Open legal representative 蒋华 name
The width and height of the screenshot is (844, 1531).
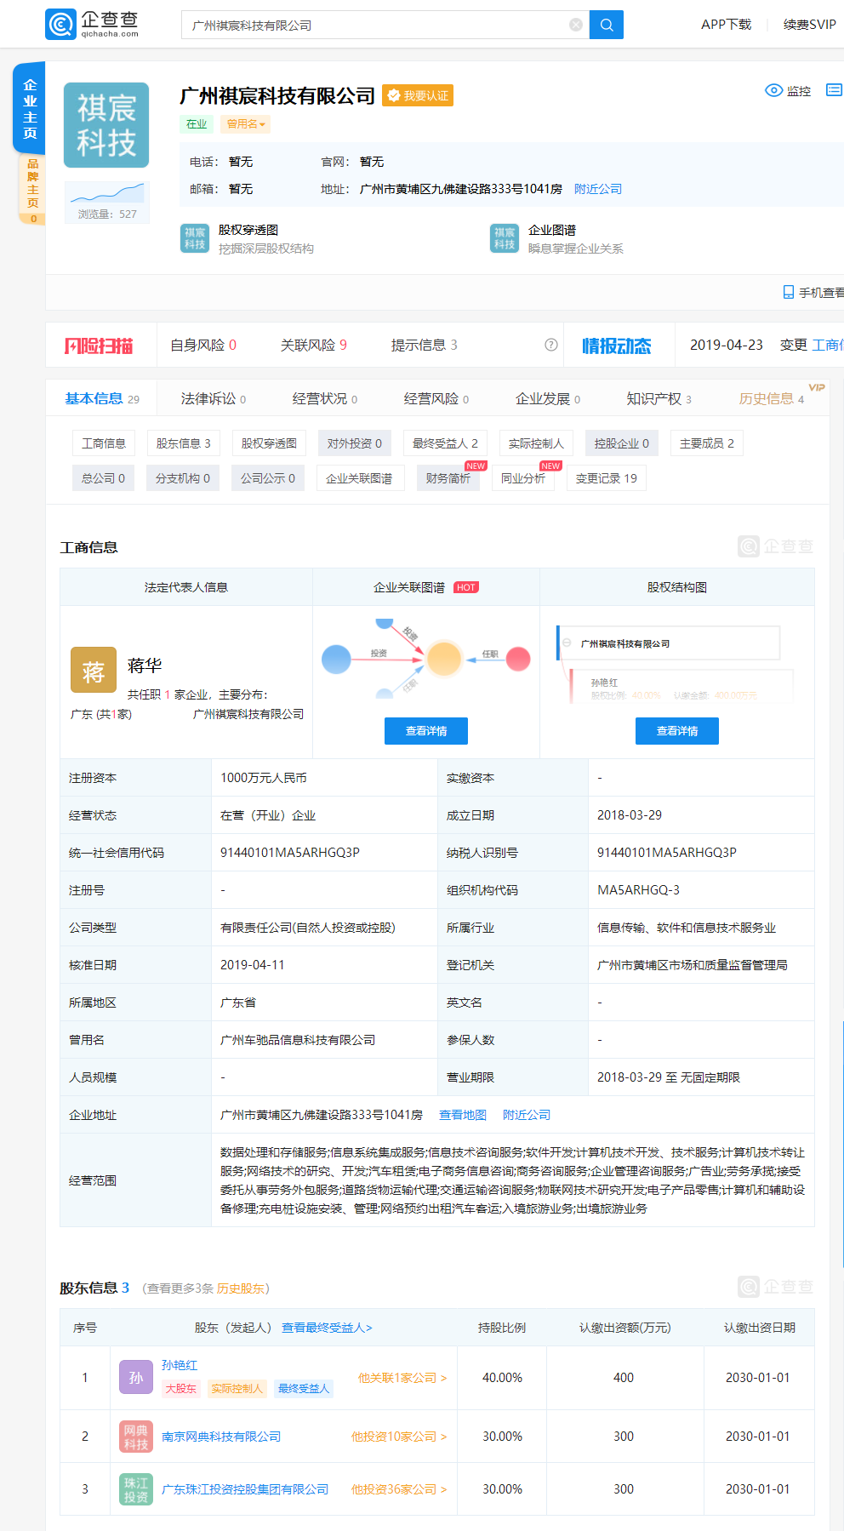145,665
